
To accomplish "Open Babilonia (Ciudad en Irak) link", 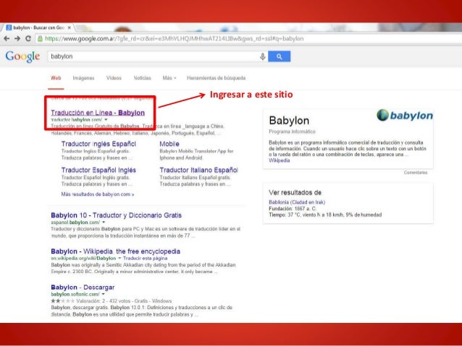I will 297,202.
